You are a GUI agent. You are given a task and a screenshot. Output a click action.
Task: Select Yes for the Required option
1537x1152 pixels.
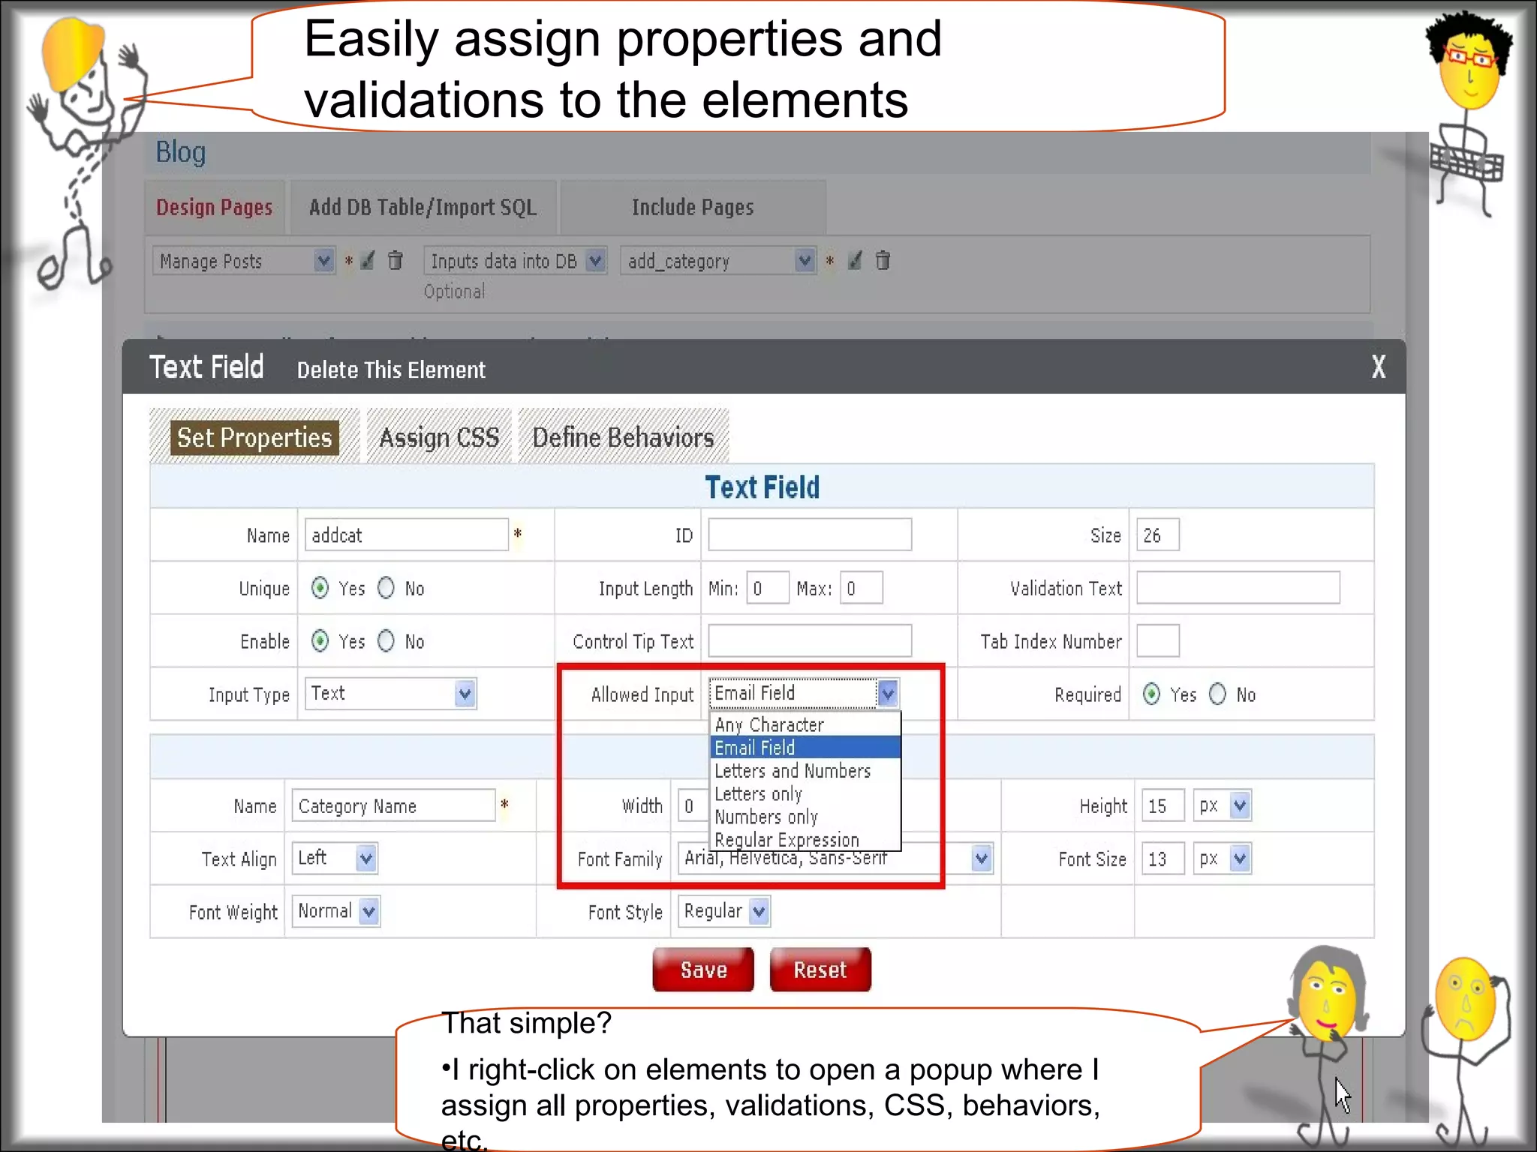coord(1151,694)
